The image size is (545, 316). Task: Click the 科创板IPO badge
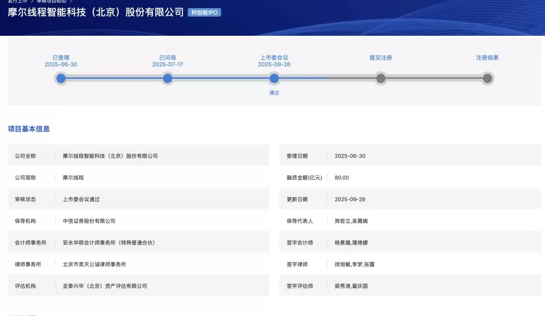click(x=204, y=12)
